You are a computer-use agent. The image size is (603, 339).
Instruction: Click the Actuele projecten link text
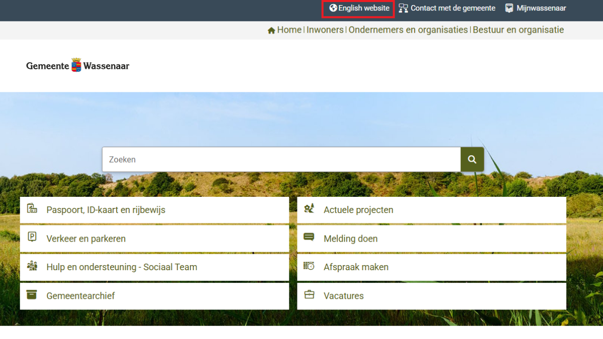tap(359, 210)
